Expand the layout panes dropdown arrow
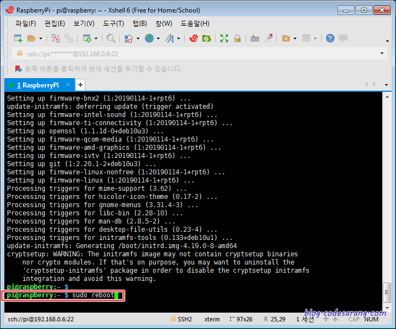396x329 pixels. point(315,39)
